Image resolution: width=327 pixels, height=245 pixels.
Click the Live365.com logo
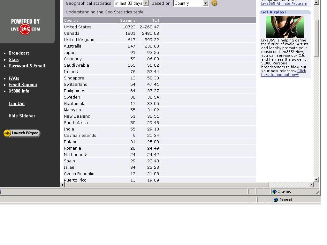(25, 29)
